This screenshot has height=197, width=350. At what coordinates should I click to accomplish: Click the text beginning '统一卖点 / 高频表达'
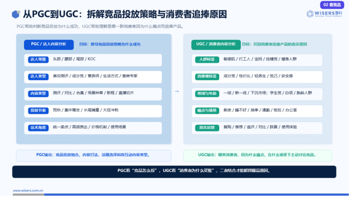(x=89, y=127)
